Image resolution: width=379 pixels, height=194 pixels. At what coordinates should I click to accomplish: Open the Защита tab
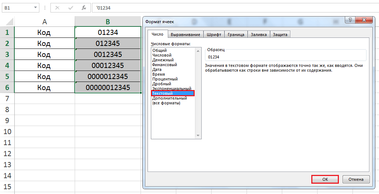[280, 34]
